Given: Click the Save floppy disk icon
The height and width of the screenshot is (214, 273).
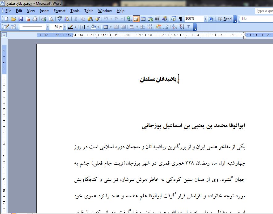Looking at the screenshot, I should pos(21,19).
